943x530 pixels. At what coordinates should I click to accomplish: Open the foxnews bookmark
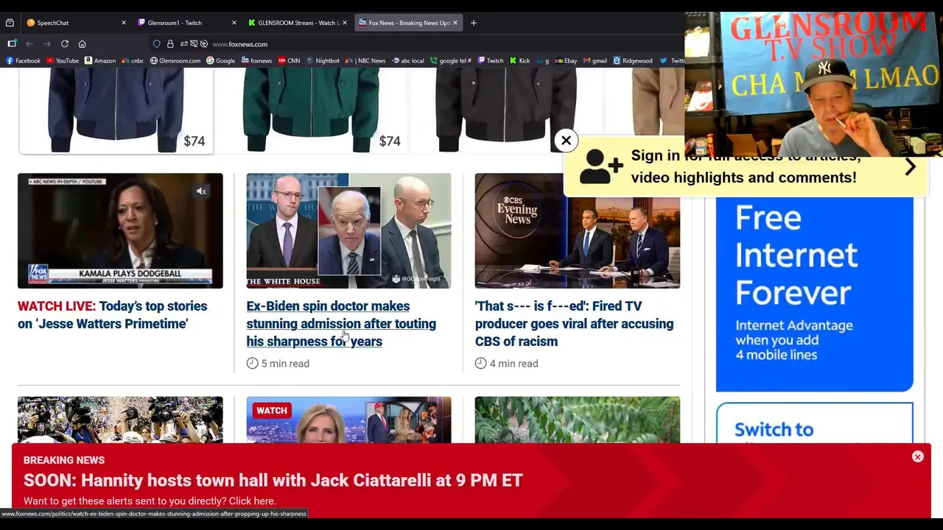click(256, 61)
